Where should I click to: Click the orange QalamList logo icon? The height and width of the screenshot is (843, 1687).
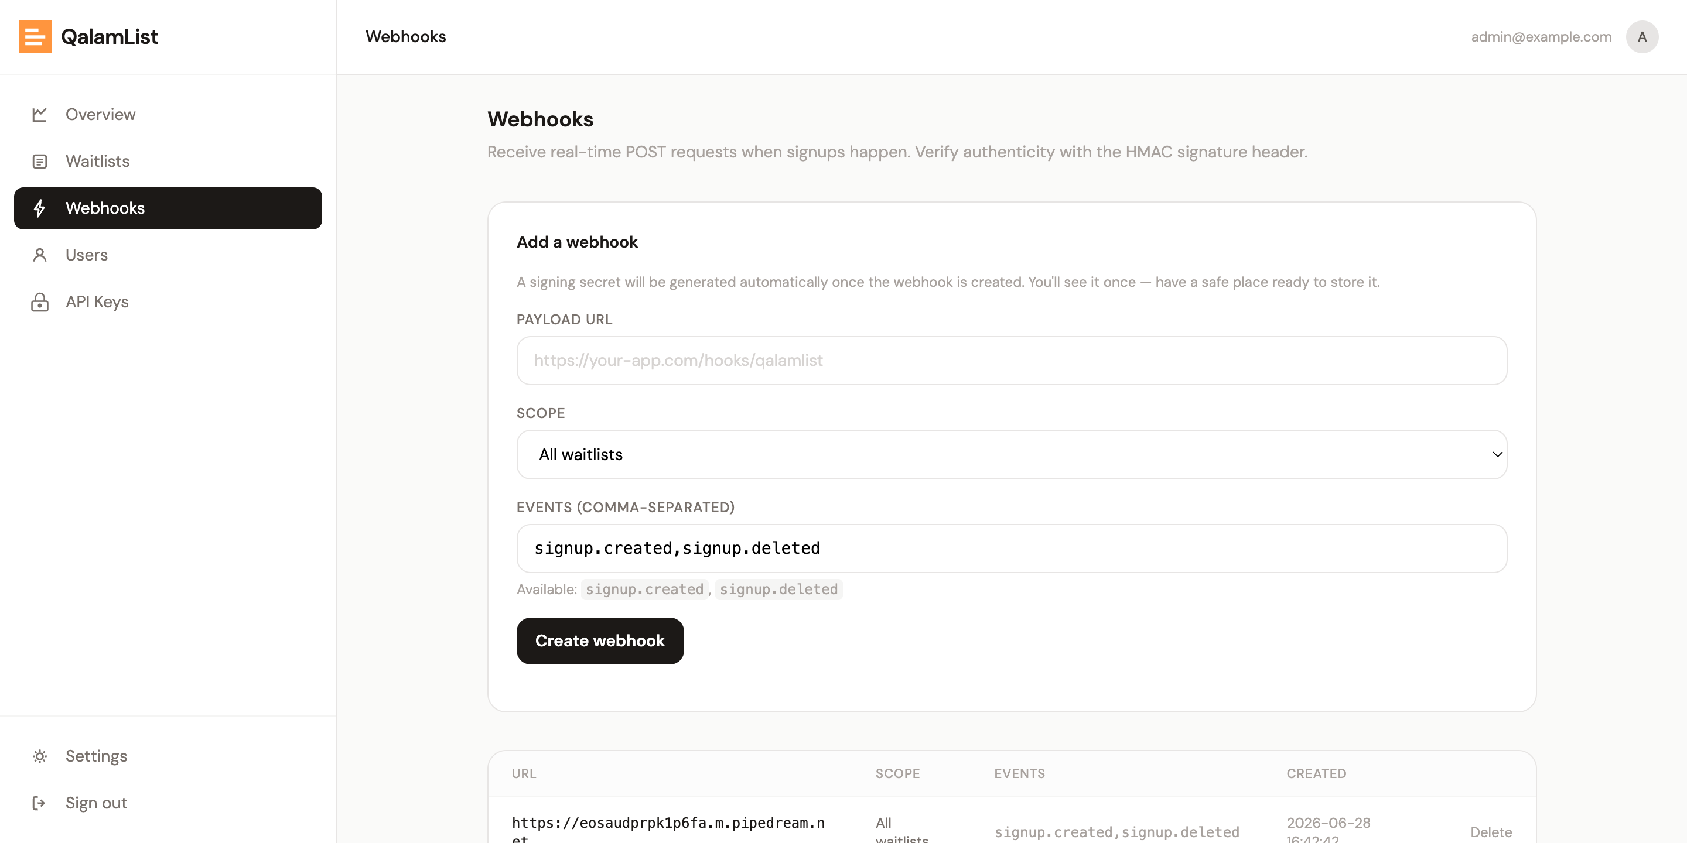[35, 37]
